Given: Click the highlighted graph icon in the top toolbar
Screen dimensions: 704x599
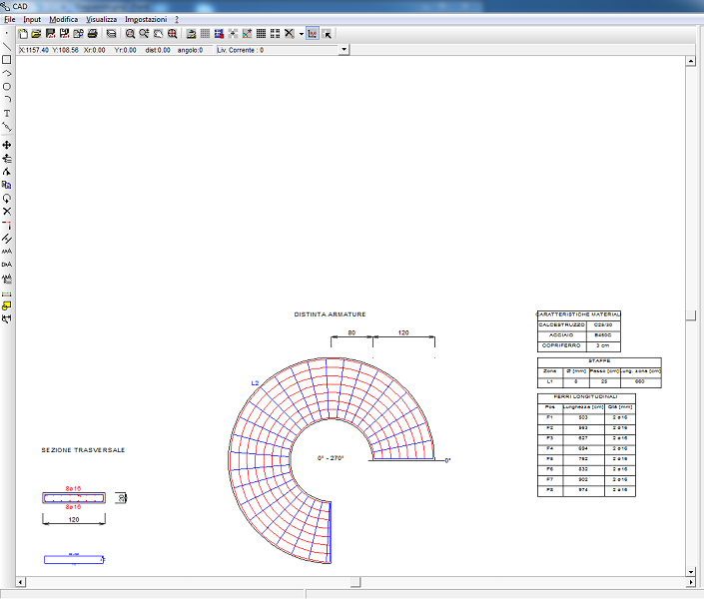Looking at the screenshot, I should (313, 34).
